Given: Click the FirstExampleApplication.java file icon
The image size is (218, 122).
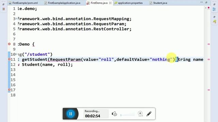Looking at the screenshot, I should click(46, 3).
